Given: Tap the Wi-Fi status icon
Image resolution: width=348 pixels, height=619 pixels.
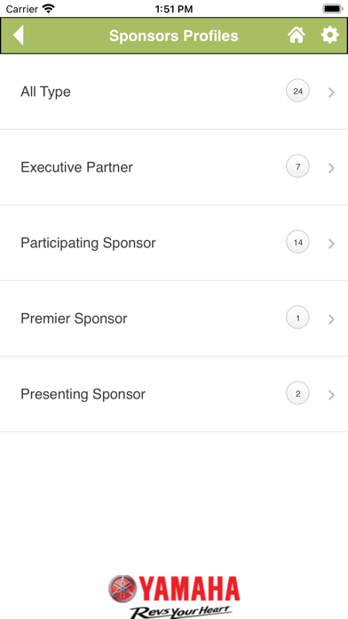Looking at the screenshot, I should (49, 8).
